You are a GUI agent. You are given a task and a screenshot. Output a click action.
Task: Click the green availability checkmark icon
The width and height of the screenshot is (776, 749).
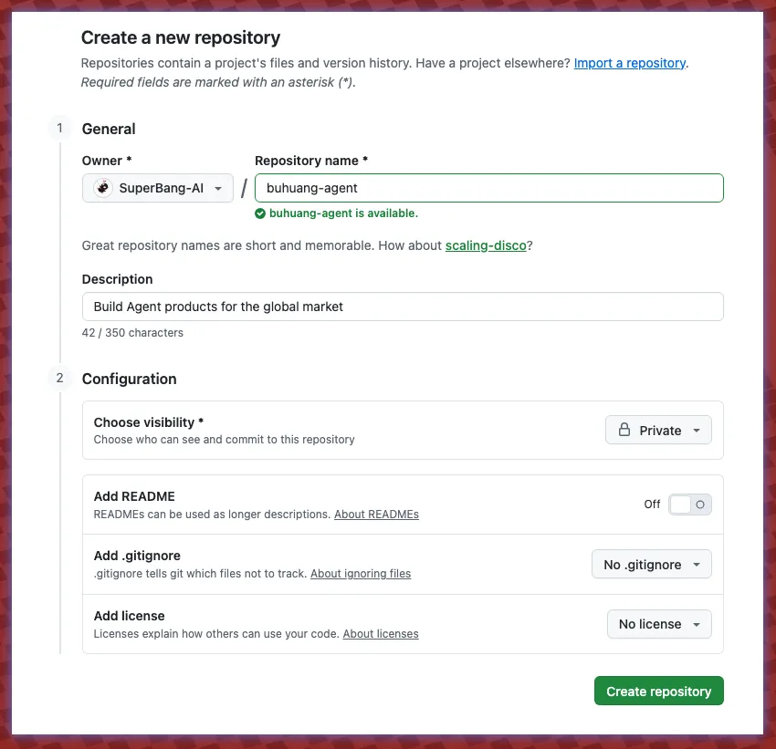point(260,213)
